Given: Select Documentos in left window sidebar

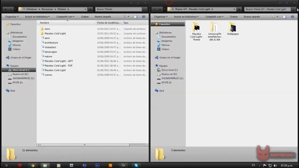Looking at the screenshot, I should click(x=20, y=37).
